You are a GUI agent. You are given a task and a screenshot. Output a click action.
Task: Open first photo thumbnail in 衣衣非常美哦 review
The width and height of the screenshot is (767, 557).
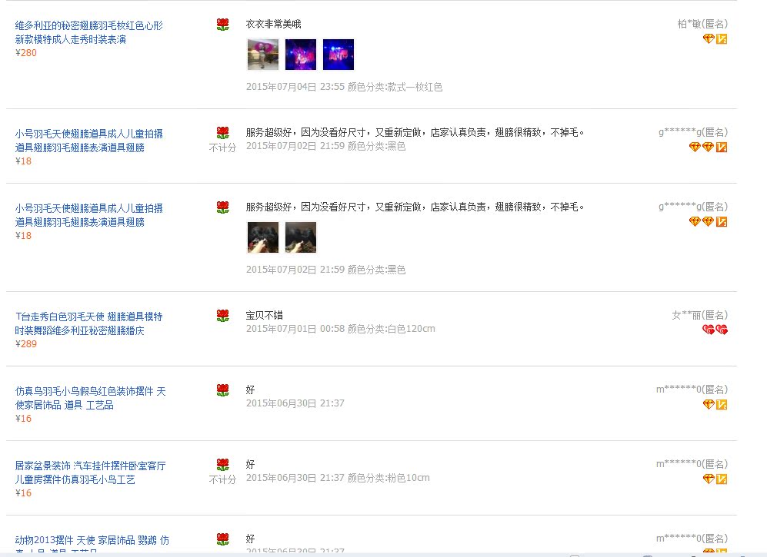pos(263,55)
